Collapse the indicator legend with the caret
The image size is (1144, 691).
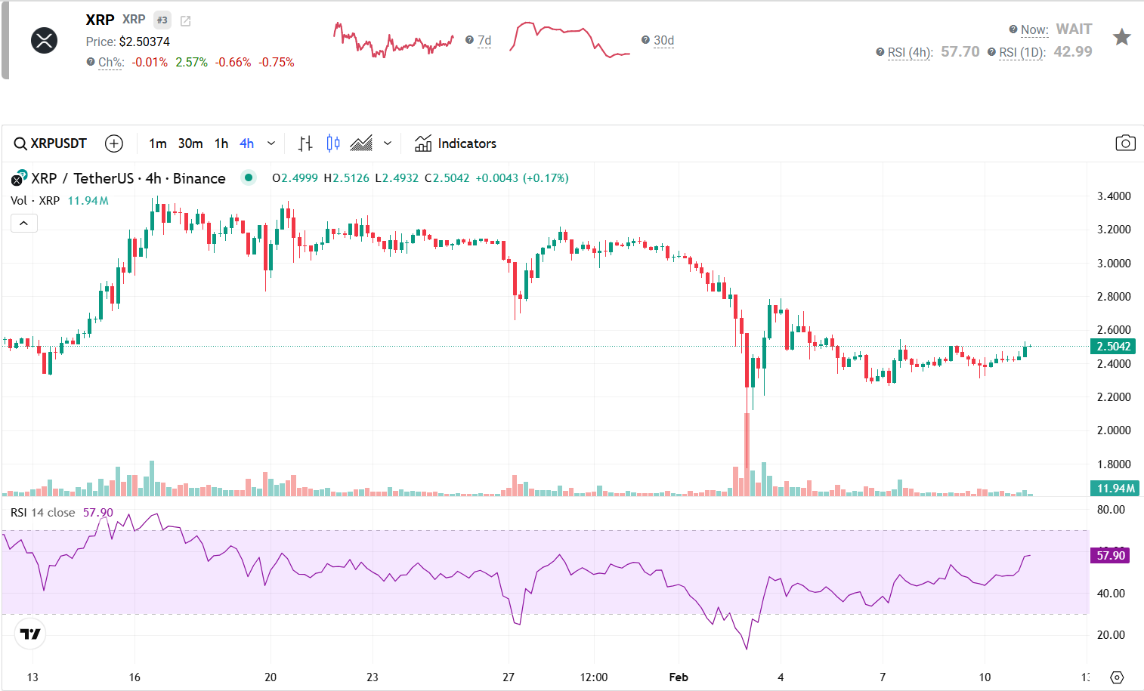point(24,223)
